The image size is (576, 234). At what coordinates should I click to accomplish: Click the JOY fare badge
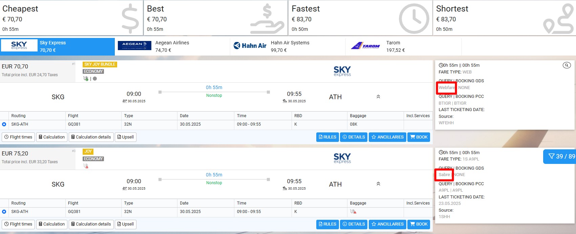click(x=88, y=151)
